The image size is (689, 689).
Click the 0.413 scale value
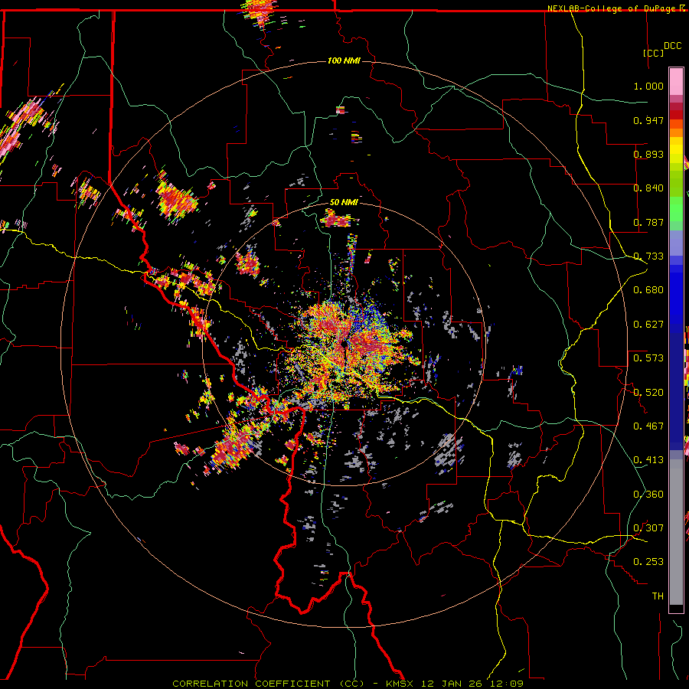coord(648,460)
